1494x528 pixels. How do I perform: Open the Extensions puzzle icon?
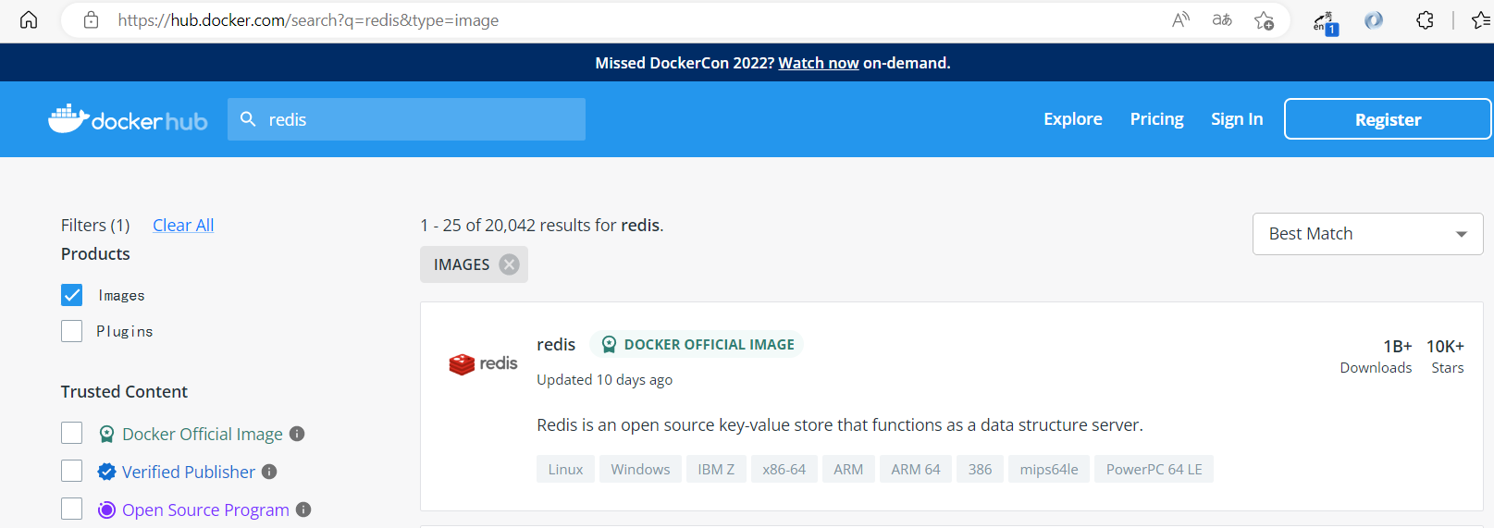(1425, 19)
